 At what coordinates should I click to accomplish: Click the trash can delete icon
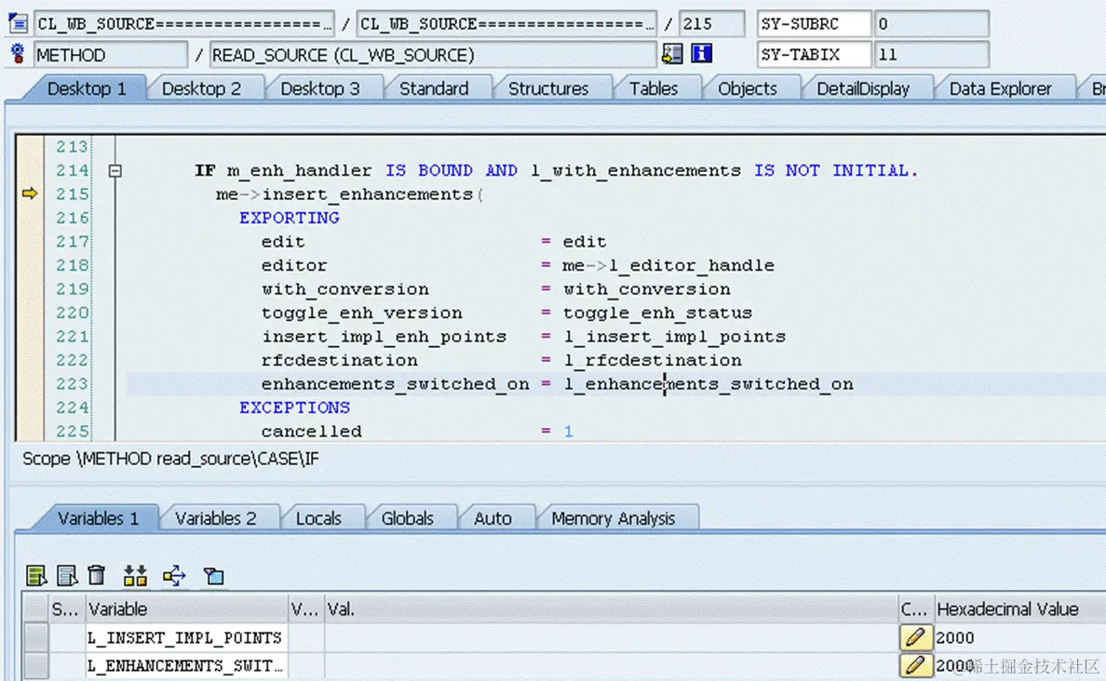pyautogui.click(x=97, y=575)
